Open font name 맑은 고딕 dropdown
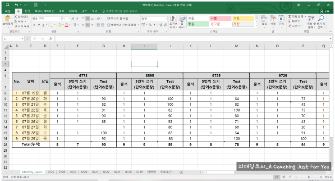This screenshot has width=335, height=181. [60, 18]
